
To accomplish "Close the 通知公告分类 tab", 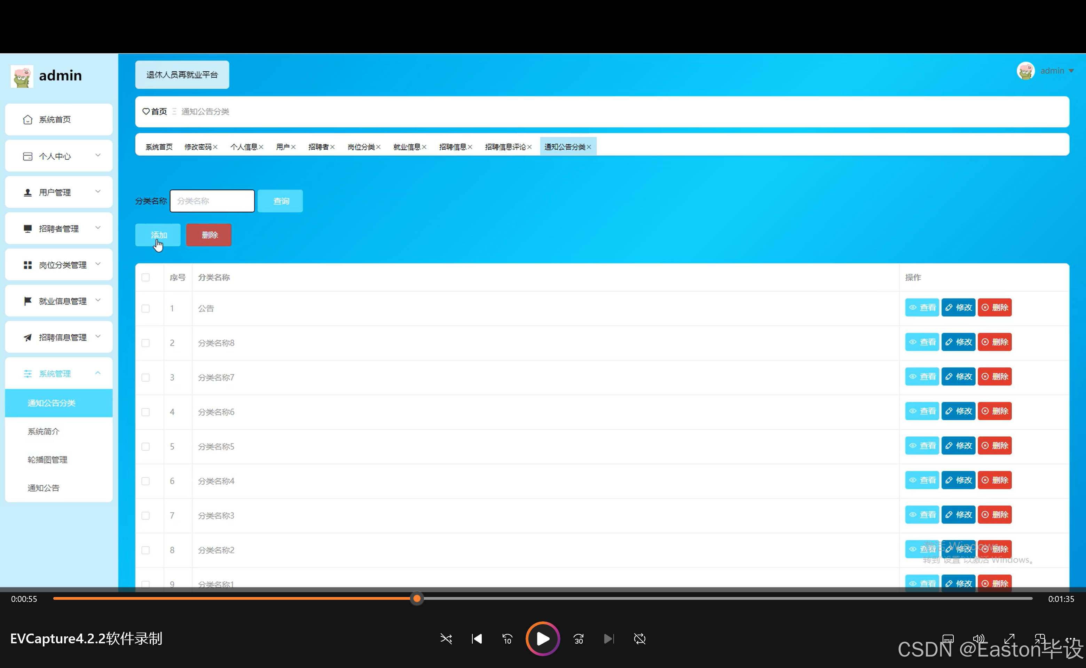I will 589,147.
